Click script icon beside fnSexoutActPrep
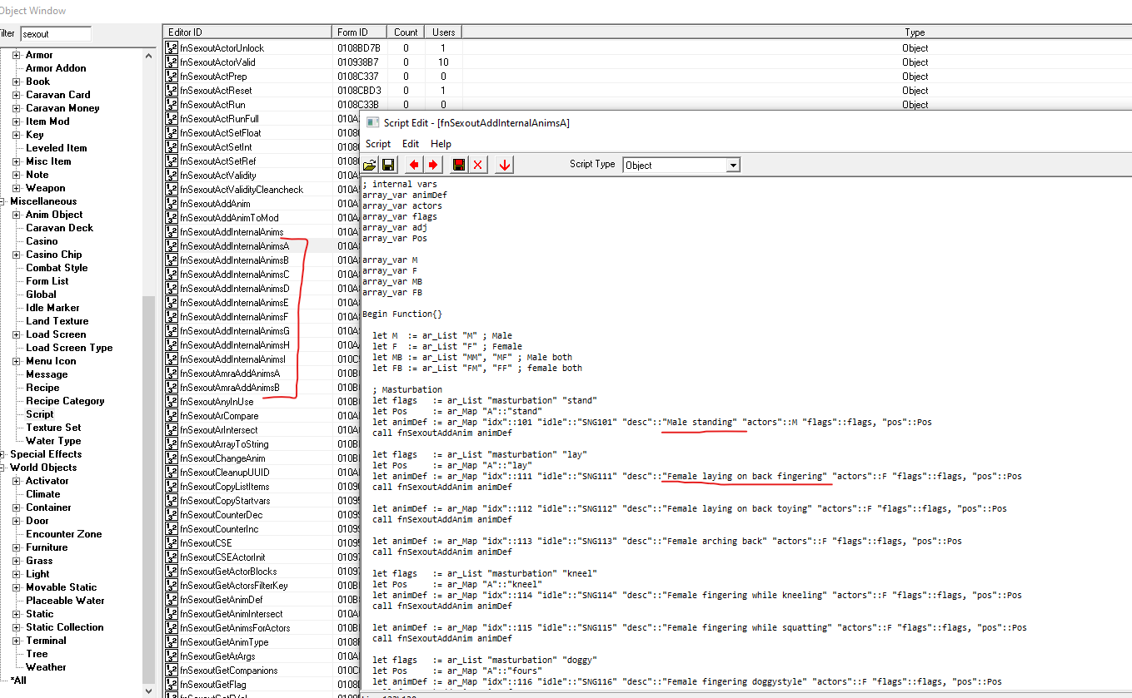Screen dimensions: 1132x698 coord(172,77)
